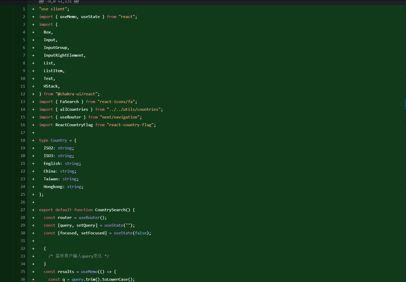Select line number 12 in the diff
406x282 pixels.
23,94
